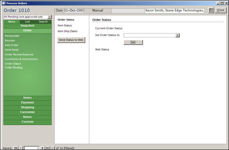Click the Recalculate link

pyautogui.click(x=12, y=36)
